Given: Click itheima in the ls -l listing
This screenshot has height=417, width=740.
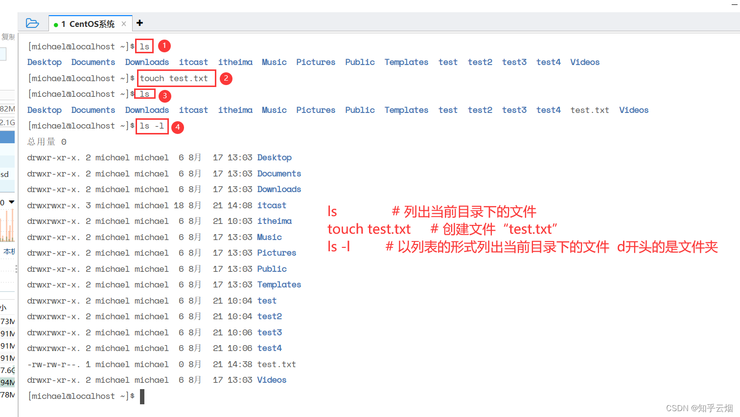Looking at the screenshot, I should tap(275, 221).
